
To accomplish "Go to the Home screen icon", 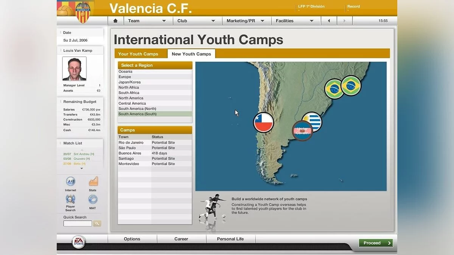I will tap(115, 21).
